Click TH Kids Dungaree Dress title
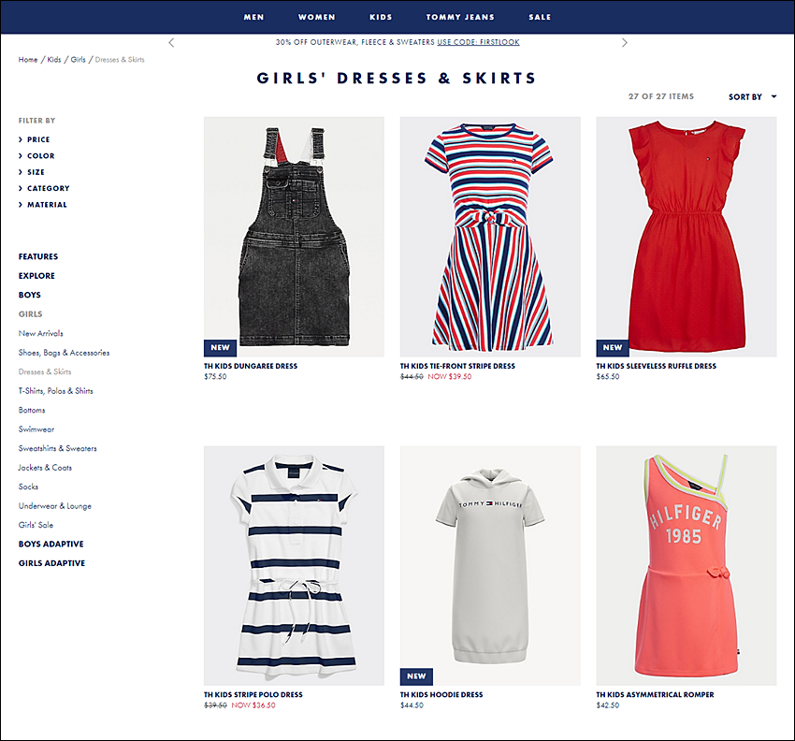 (251, 366)
